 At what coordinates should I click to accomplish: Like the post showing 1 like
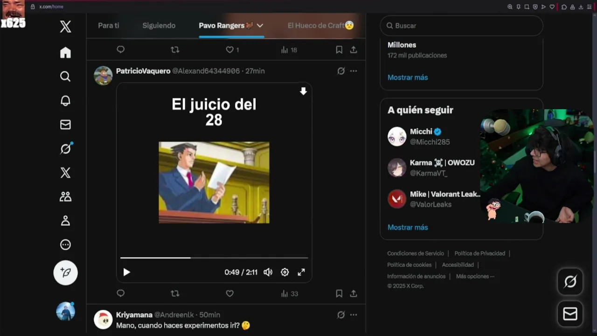(x=232, y=49)
